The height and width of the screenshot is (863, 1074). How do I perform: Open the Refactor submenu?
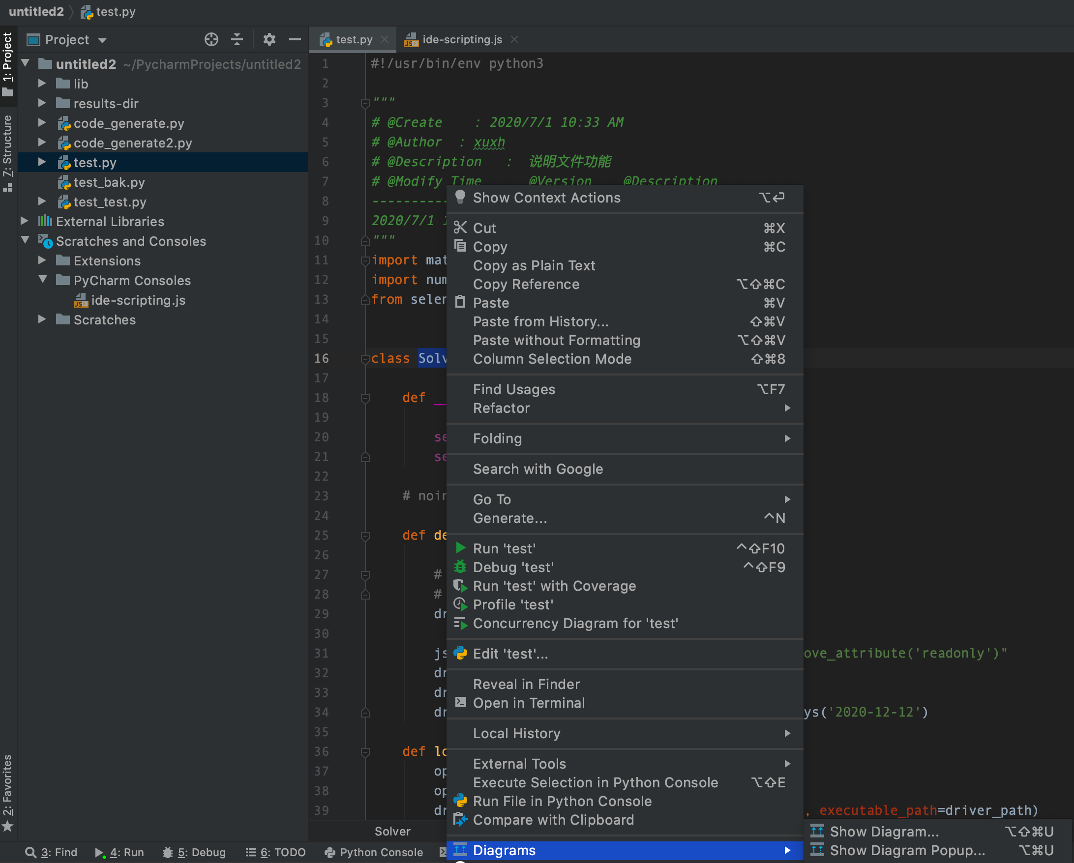pos(625,408)
